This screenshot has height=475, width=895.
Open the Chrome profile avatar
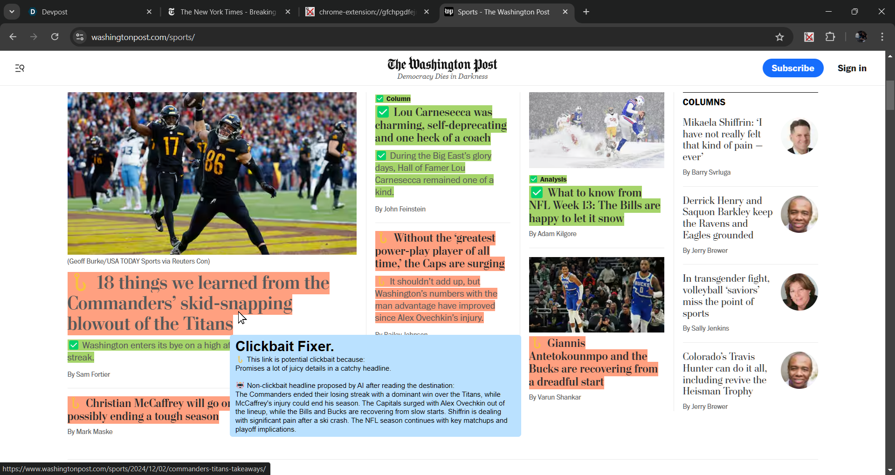coord(861,37)
